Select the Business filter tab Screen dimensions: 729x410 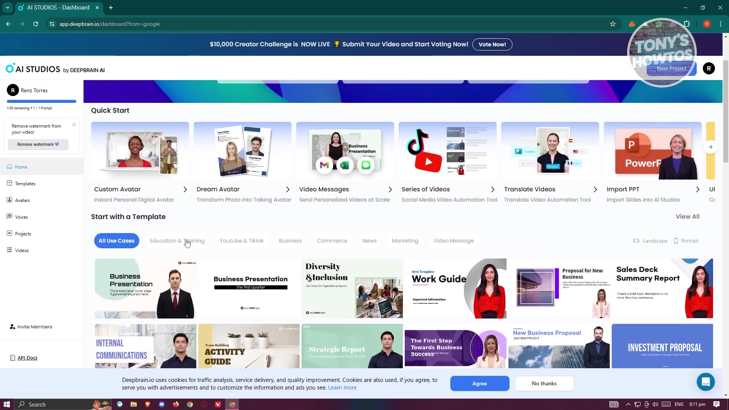pyautogui.click(x=290, y=241)
